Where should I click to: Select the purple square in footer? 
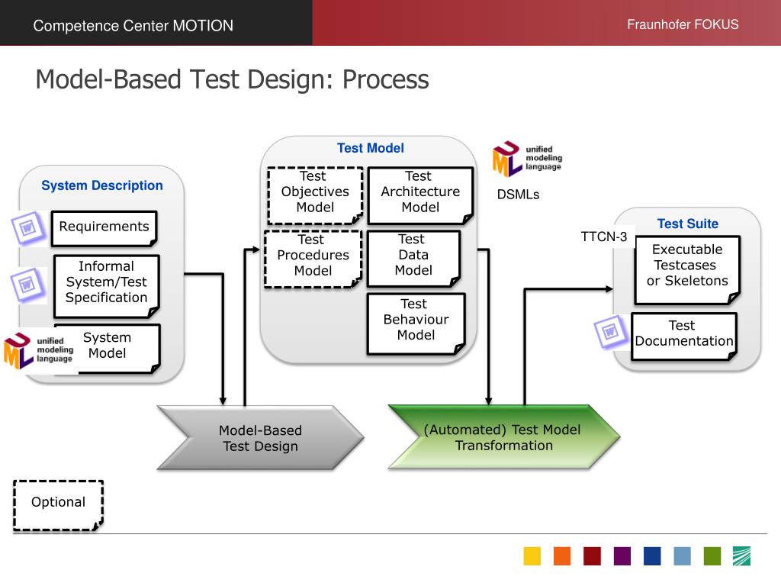(x=622, y=556)
